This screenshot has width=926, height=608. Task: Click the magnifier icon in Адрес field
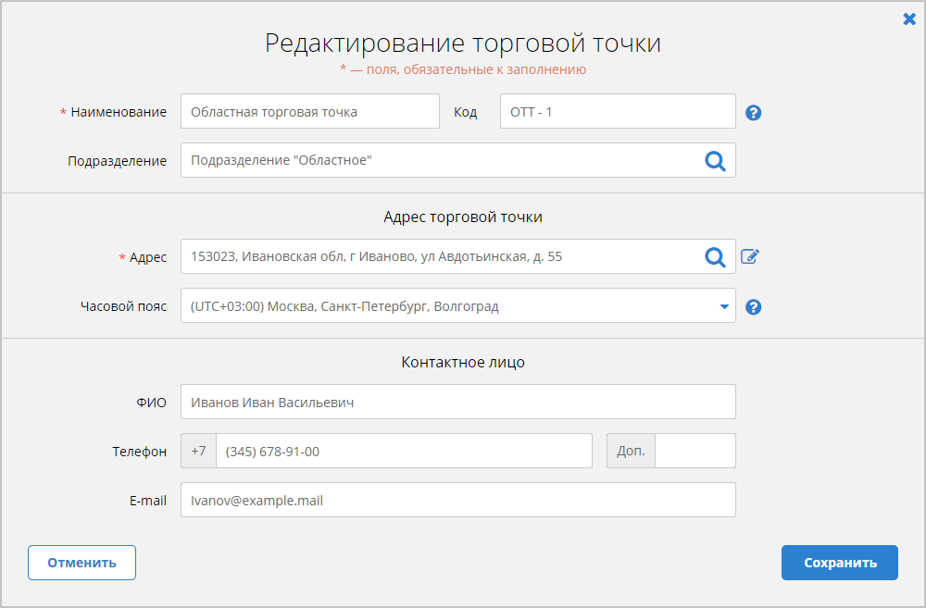[715, 257]
